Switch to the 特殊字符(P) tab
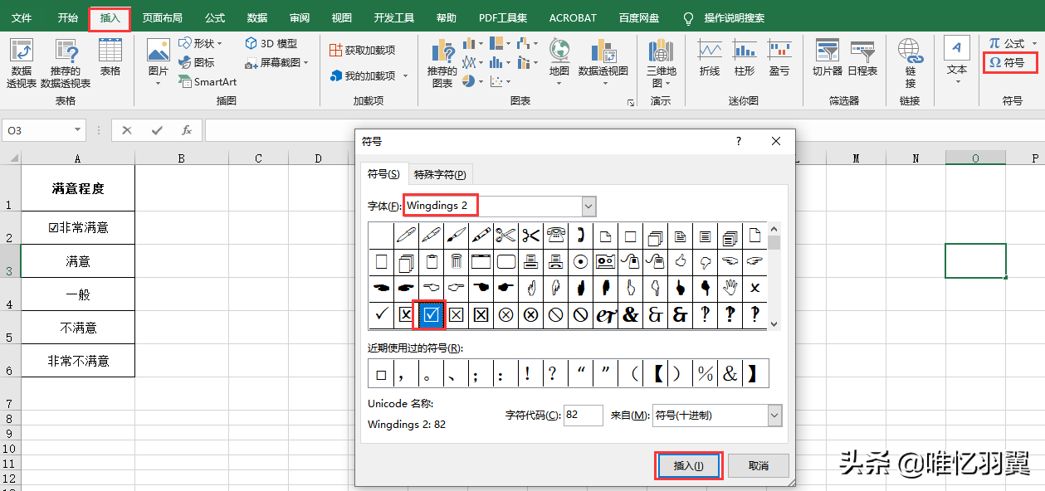Screen dimensions: 1045x491 [x=440, y=174]
